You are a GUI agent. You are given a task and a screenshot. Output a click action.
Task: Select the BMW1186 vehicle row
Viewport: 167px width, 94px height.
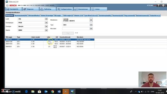[50, 42]
